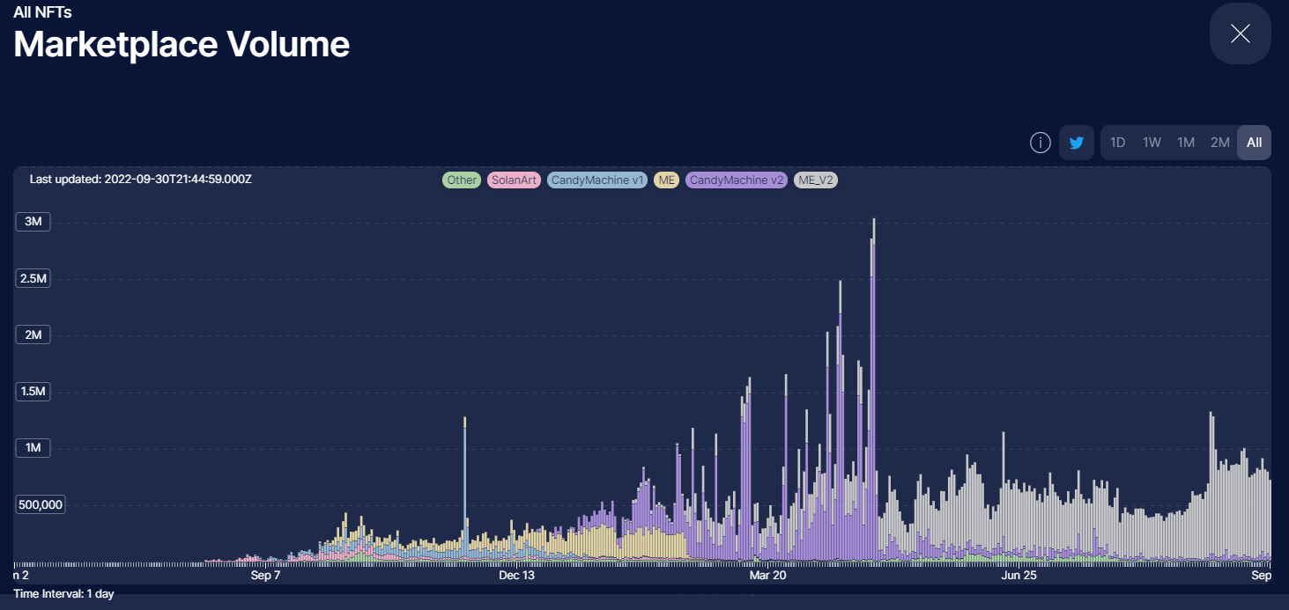This screenshot has height=610, width=1289.
Task: Toggle the yellow ME legend item
Action: (667, 180)
